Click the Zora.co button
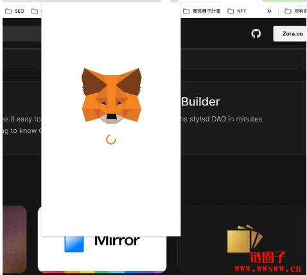This screenshot has height=275, width=307. click(290, 33)
